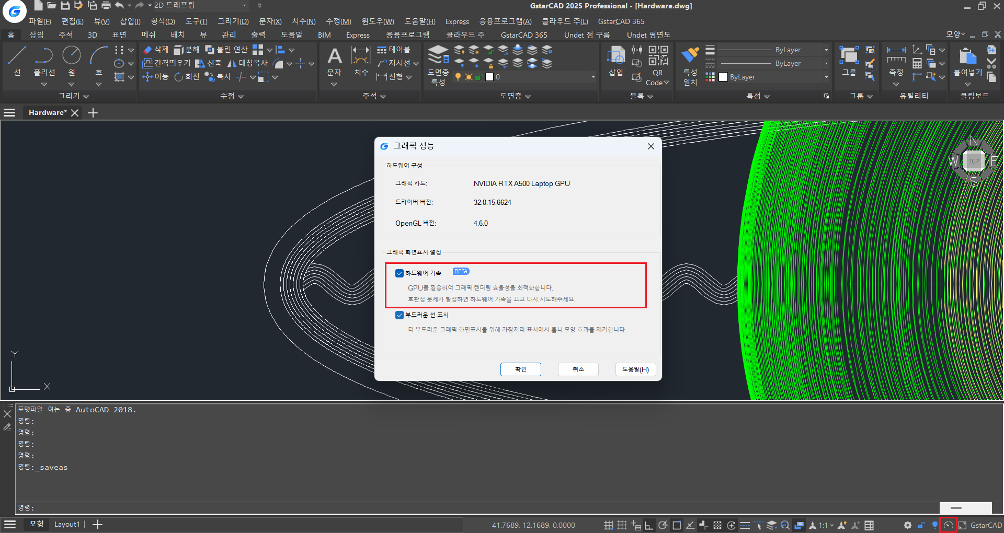Click the Text (문자) tool

(334, 62)
